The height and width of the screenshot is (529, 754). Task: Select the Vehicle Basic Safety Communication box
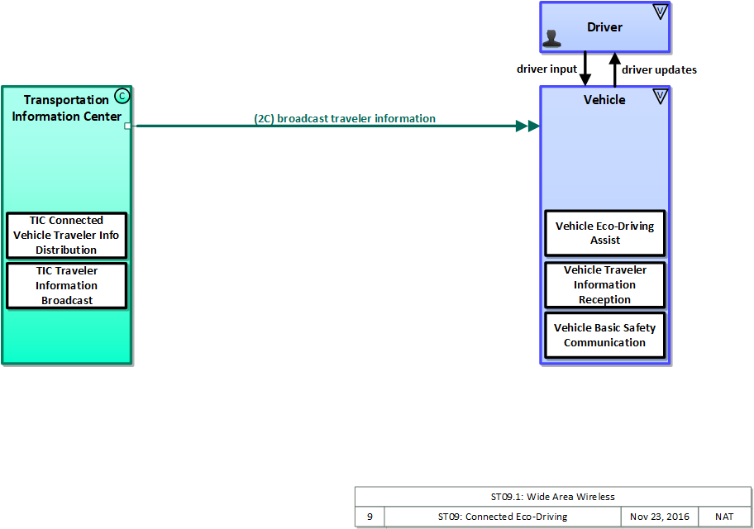coord(604,335)
